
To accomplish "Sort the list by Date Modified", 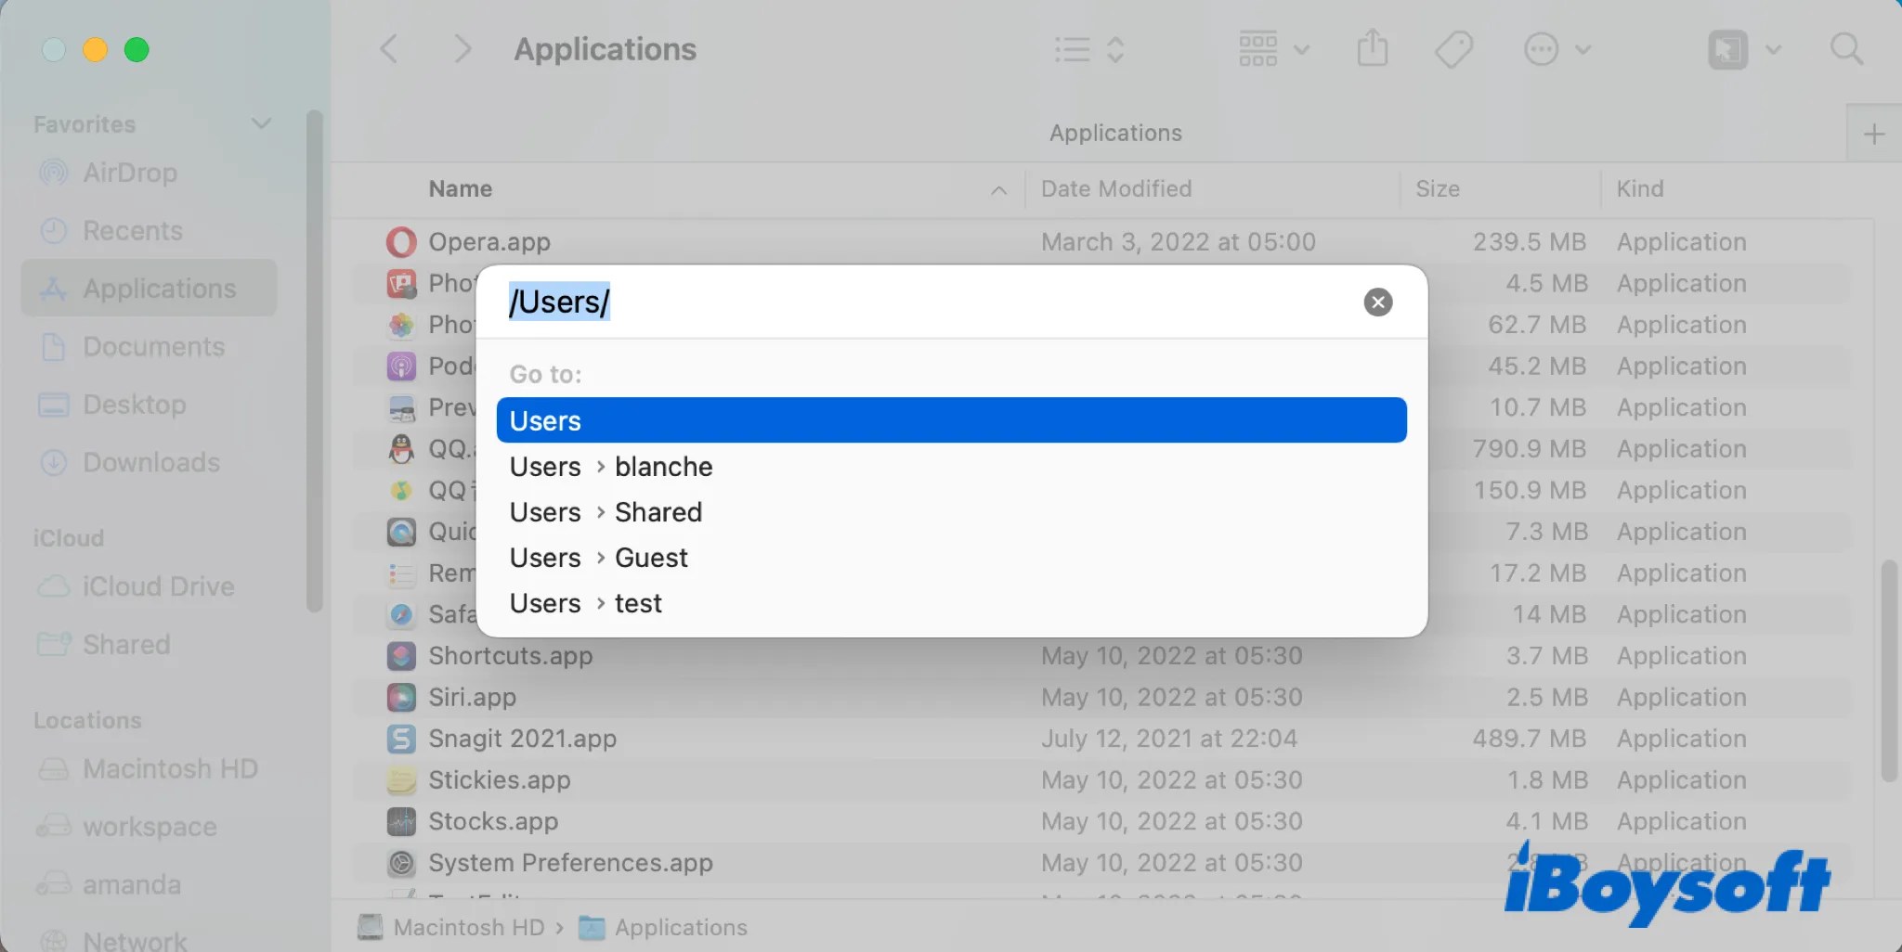I will (x=1212, y=189).
